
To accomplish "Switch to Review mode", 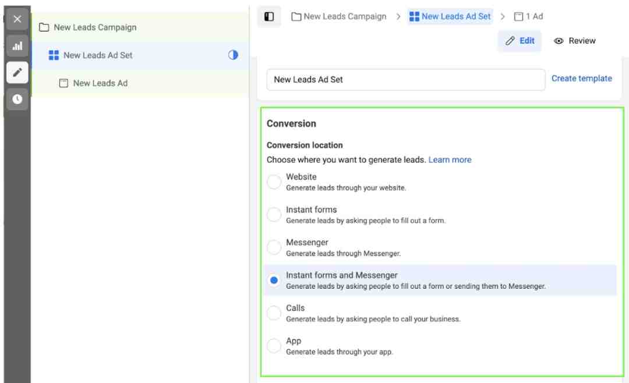I will [x=574, y=41].
